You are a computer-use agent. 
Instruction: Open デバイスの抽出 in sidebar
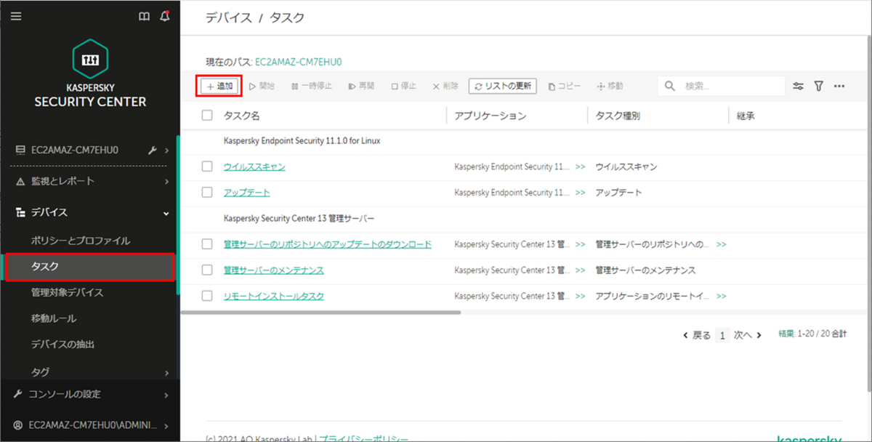(x=62, y=344)
